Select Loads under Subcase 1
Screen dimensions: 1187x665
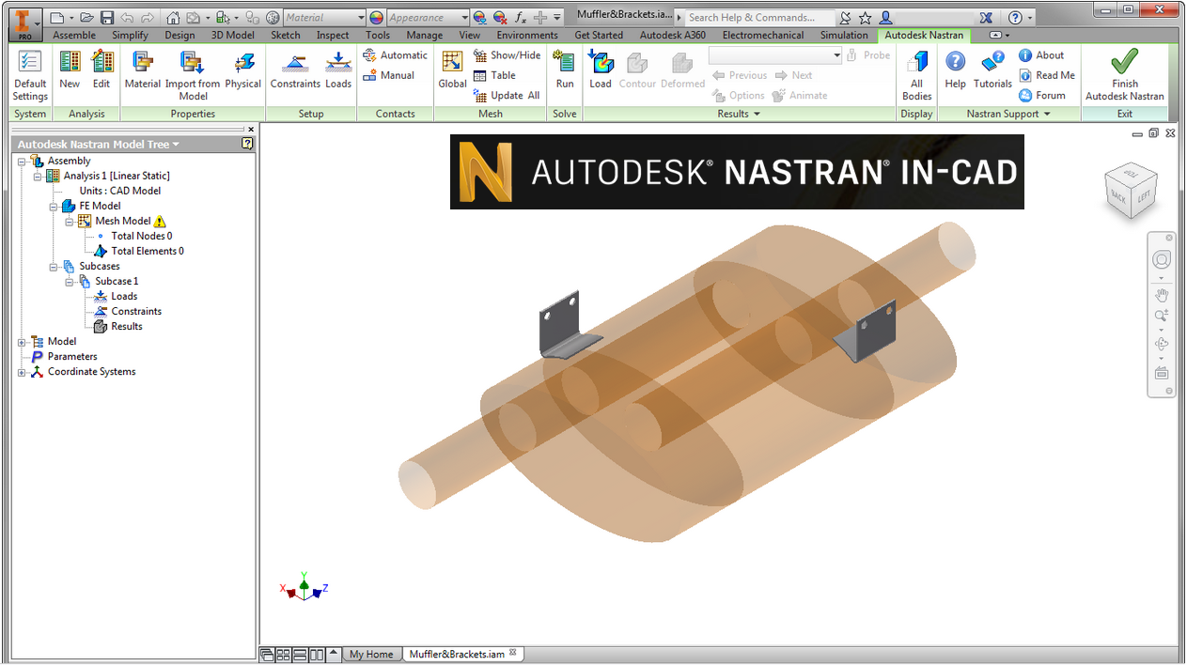(124, 296)
